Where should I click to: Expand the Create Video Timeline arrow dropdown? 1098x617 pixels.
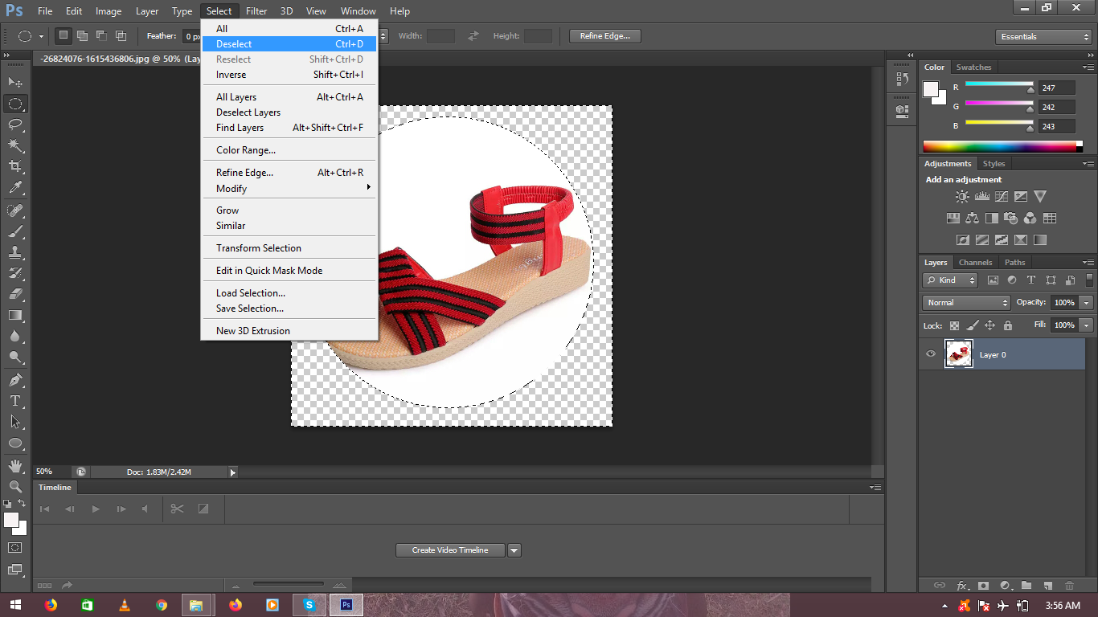514,550
